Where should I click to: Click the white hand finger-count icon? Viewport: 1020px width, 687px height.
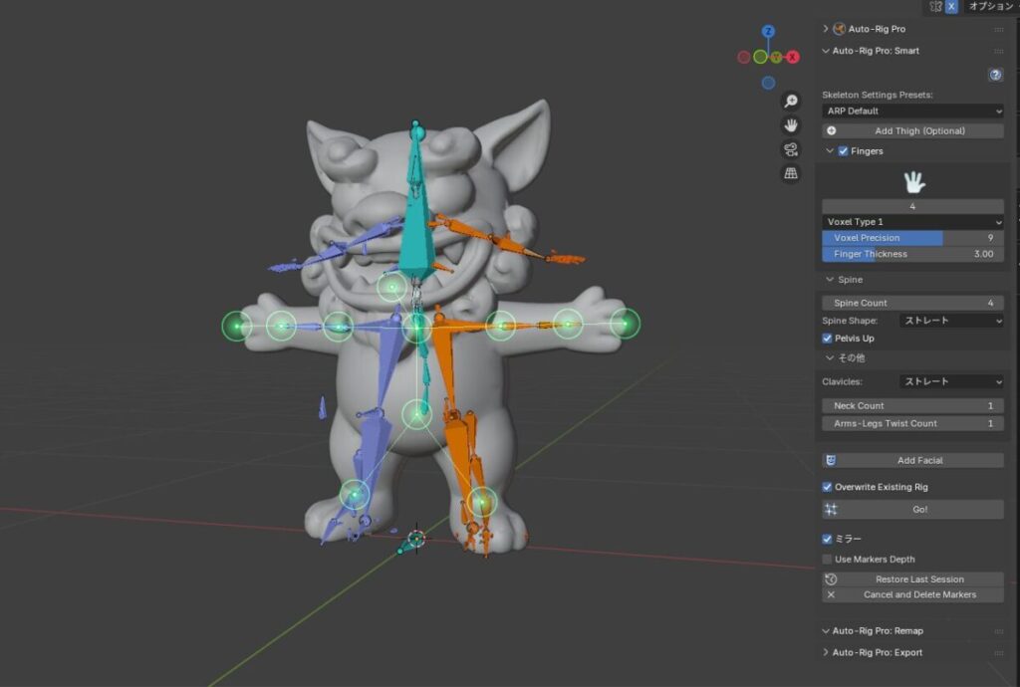click(912, 181)
